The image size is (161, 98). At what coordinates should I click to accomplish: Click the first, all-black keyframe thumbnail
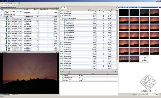click(124, 12)
